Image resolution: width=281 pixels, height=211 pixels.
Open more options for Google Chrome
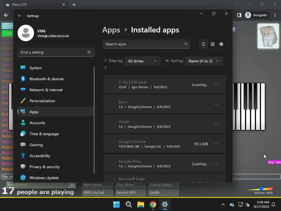tap(216, 144)
